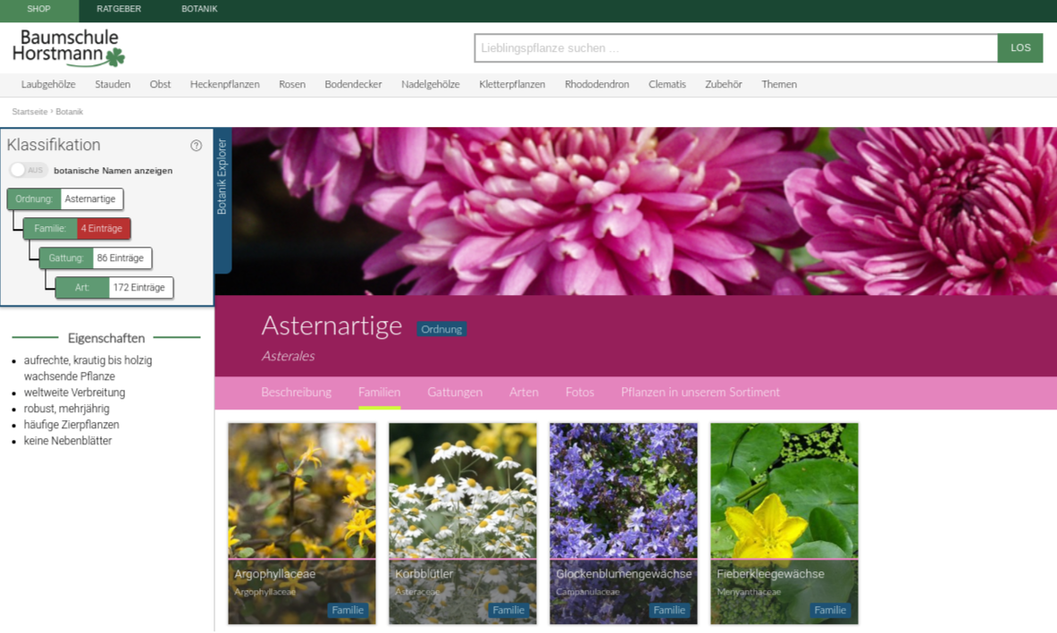Collapse the Botanik Explorer side tab
1057x633 pixels.
click(x=222, y=177)
